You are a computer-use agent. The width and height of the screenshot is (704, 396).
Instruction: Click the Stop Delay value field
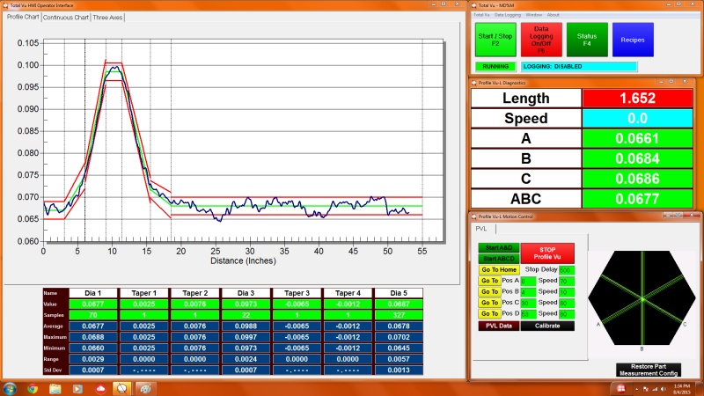click(x=566, y=269)
